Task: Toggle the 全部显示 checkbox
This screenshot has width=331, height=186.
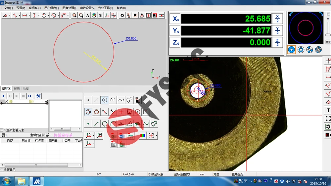Action: pyautogui.click(x=2, y=169)
